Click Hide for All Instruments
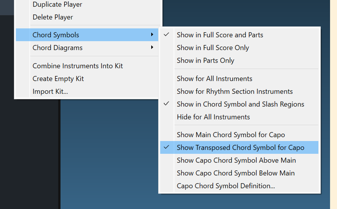Image resolution: width=337 pixels, height=209 pixels. click(x=213, y=117)
